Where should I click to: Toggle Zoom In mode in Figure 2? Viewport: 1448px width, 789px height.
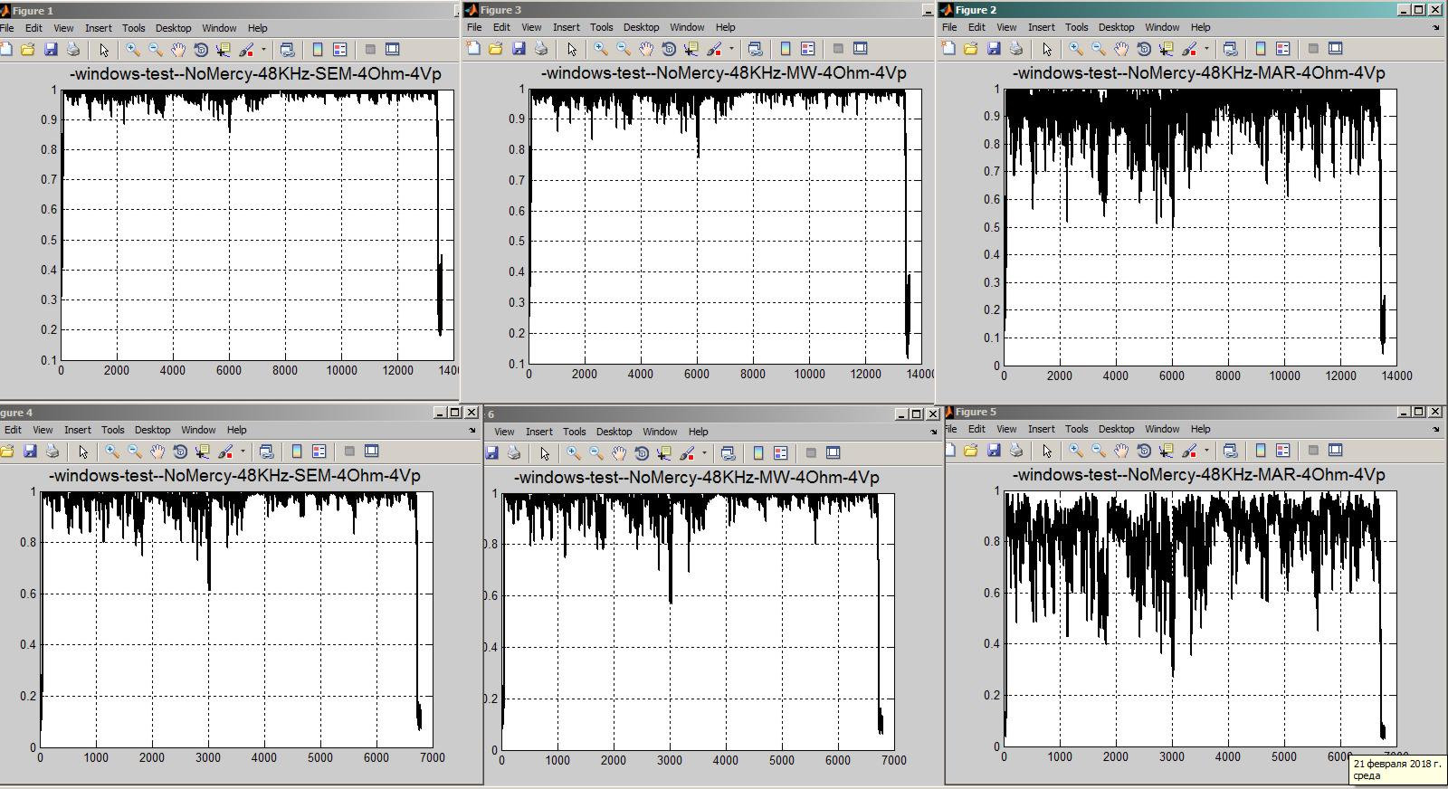tap(1076, 49)
